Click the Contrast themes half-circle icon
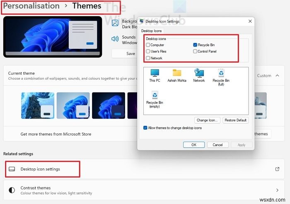 coord(12,190)
